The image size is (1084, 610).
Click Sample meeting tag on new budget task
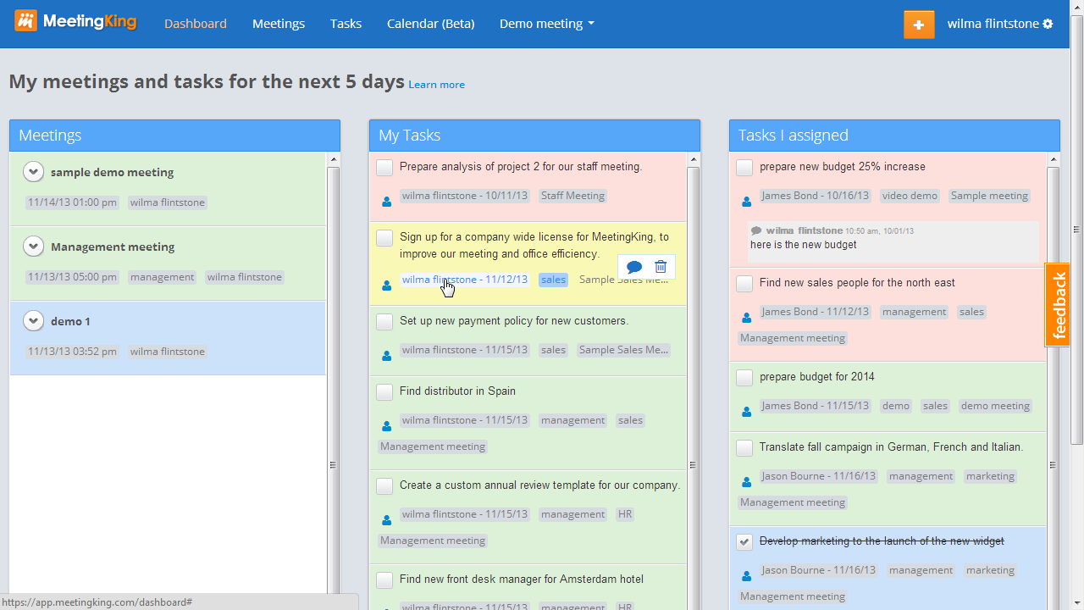coord(989,196)
